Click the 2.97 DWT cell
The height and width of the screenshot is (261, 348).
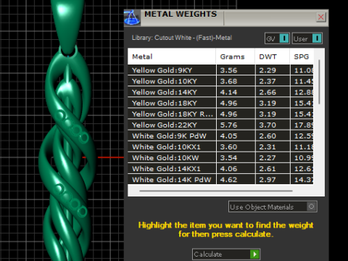(273, 179)
